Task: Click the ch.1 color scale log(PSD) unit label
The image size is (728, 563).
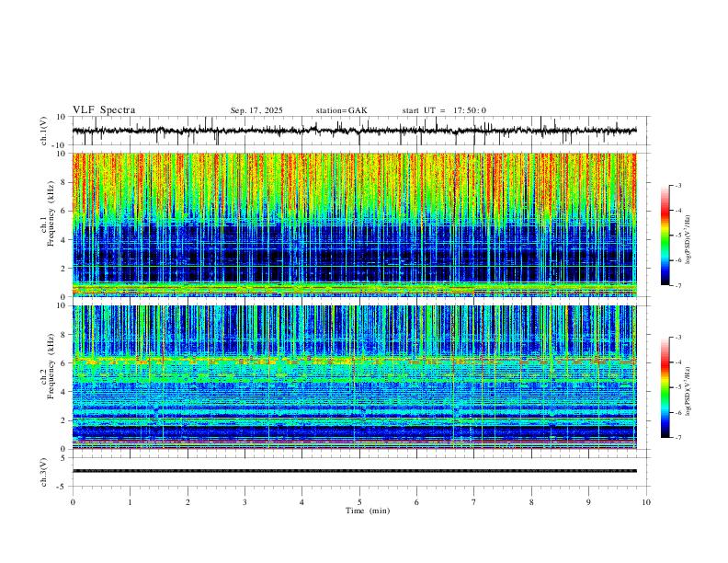Action: (688, 240)
